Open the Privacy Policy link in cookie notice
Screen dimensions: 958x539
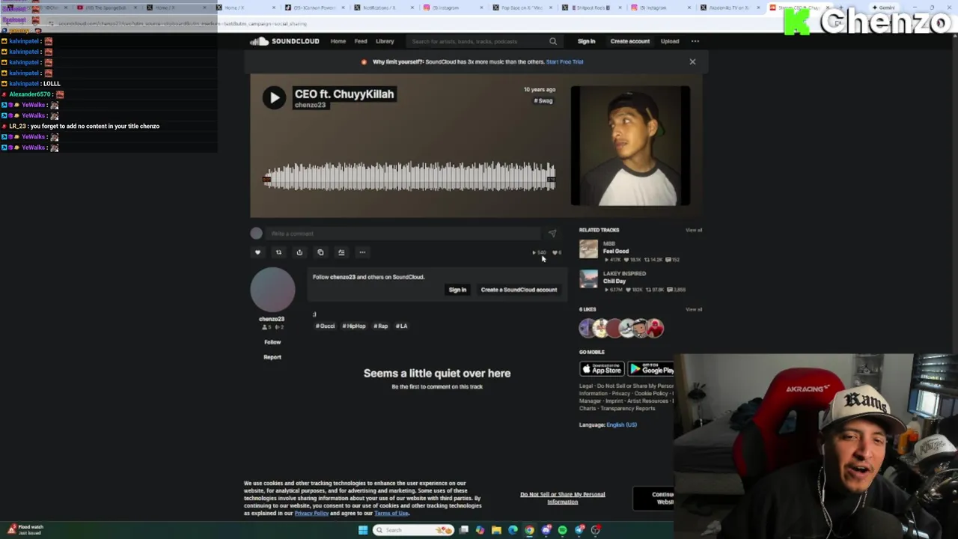(x=311, y=513)
